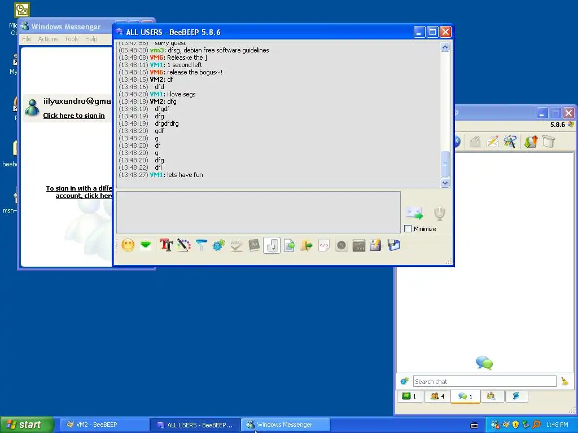Click the Search chat field
Screen dimensions: 578x433
(484, 382)
